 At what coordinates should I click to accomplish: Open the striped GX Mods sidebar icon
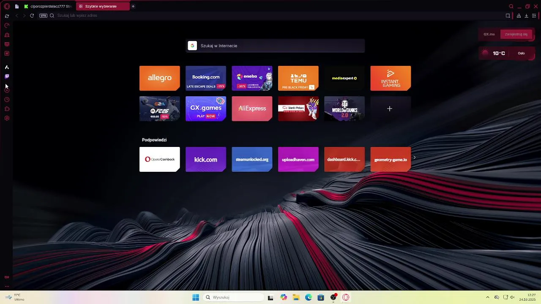click(x=7, y=44)
